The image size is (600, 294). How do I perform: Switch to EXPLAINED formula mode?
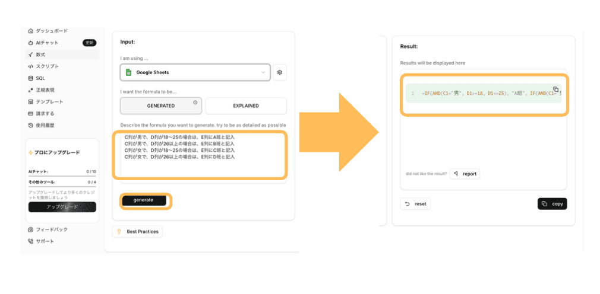pyautogui.click(x=245, y=106)
